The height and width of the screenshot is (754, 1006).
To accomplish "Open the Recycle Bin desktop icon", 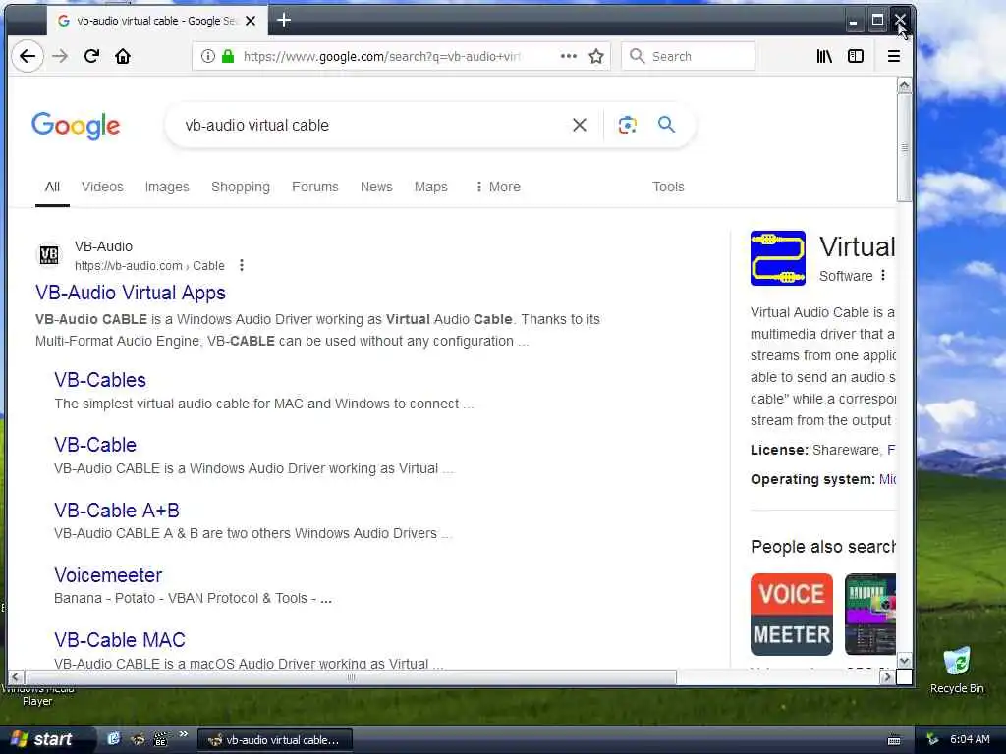I will [957, 670].
